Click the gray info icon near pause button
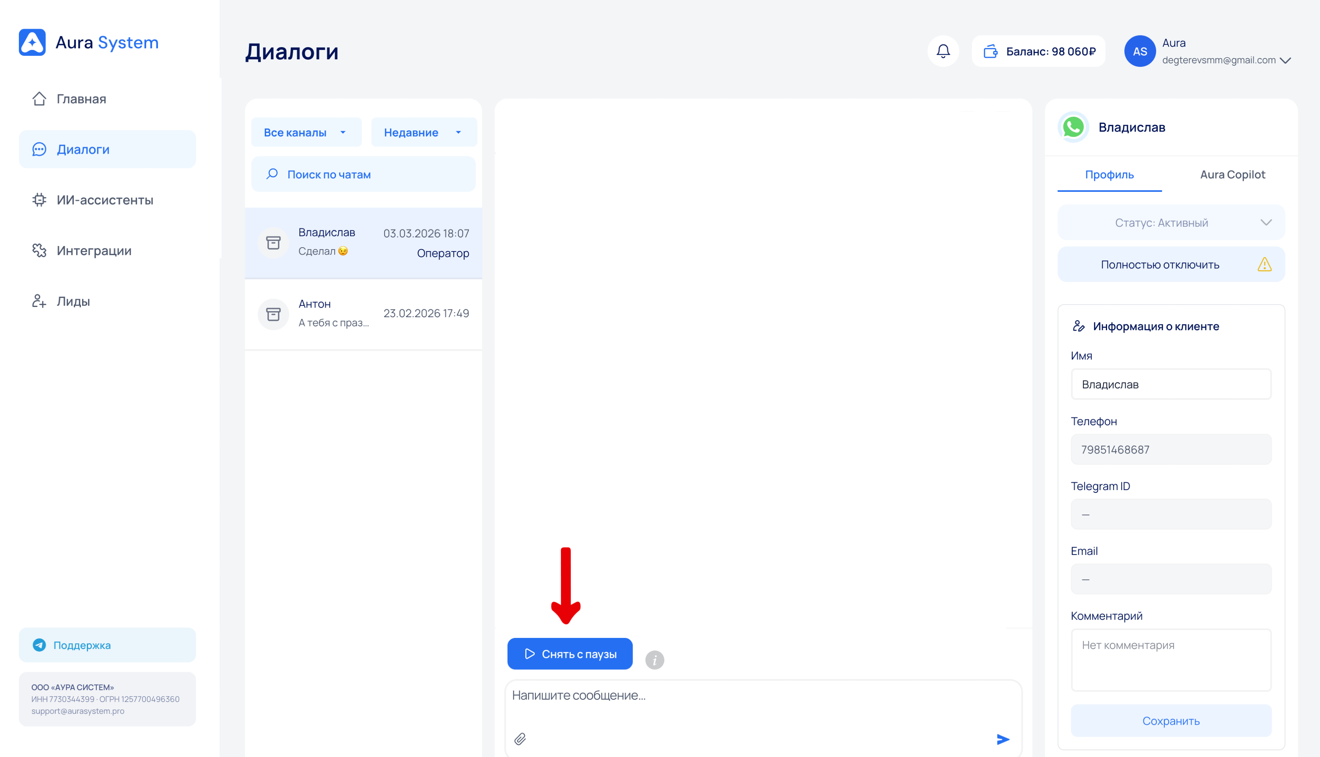The image size is (1320, 757). [654, 660]
